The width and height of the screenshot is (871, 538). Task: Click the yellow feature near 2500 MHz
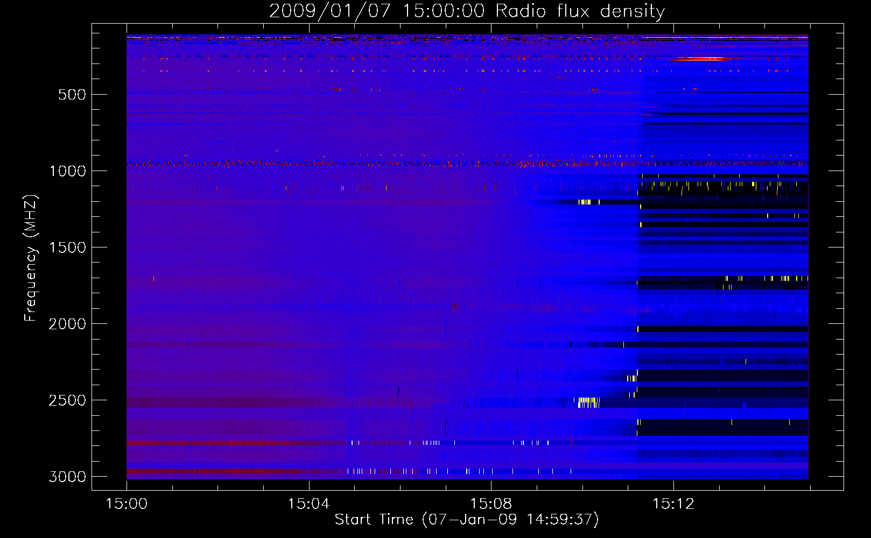pos(588,402)
